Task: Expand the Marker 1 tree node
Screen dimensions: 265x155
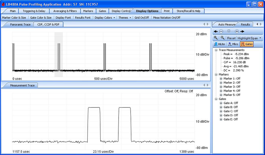Action: [221, 79]
